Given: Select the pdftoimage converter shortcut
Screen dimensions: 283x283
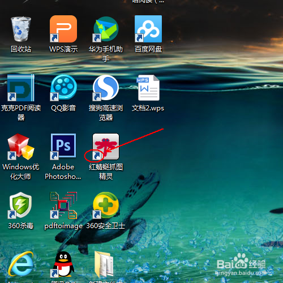Looking at the screenshot, I should [x=63, y=205].
